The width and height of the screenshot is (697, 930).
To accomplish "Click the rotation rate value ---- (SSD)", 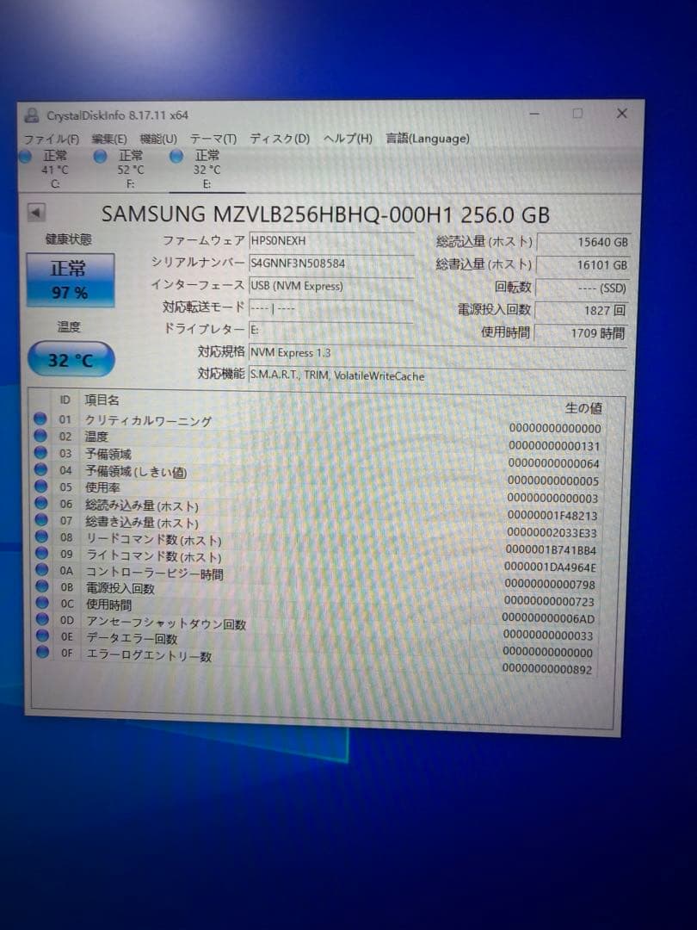I will [x=582, y=288].
